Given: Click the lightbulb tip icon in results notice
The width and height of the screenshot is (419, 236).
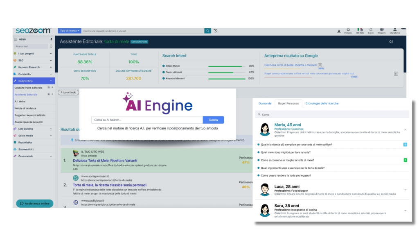Looking at the screenshot, I should point(72,140).
